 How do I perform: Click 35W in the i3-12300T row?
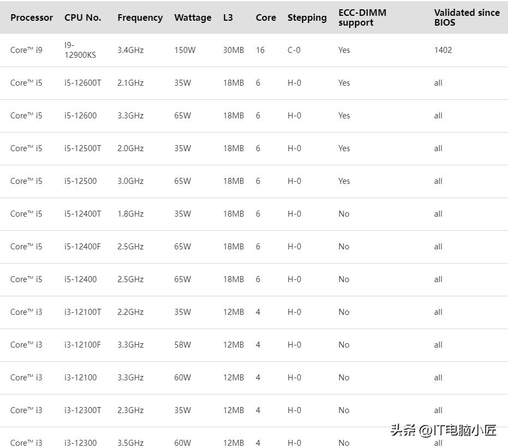point(182,410)
